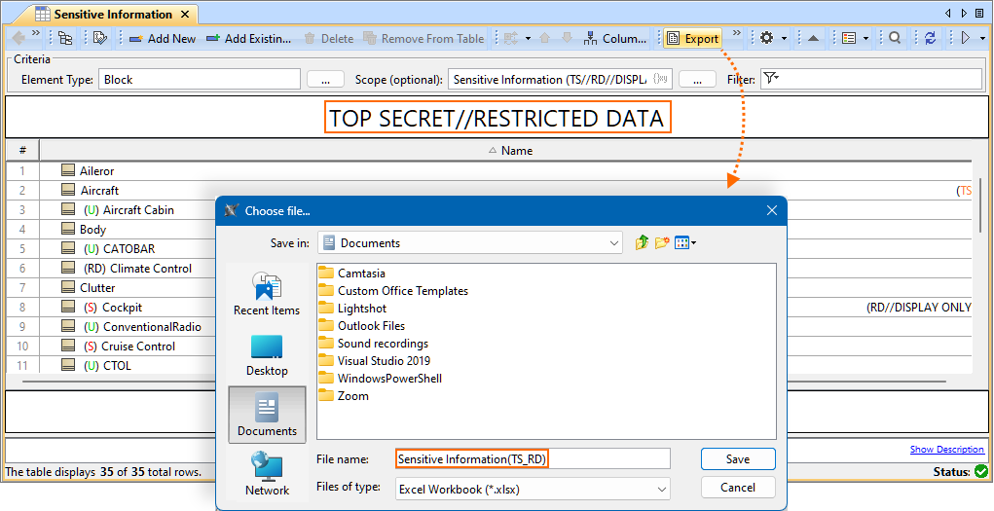Click the Create New Folder icon
994x511 pixels.
pyautogui.click(x=662, y=242)
